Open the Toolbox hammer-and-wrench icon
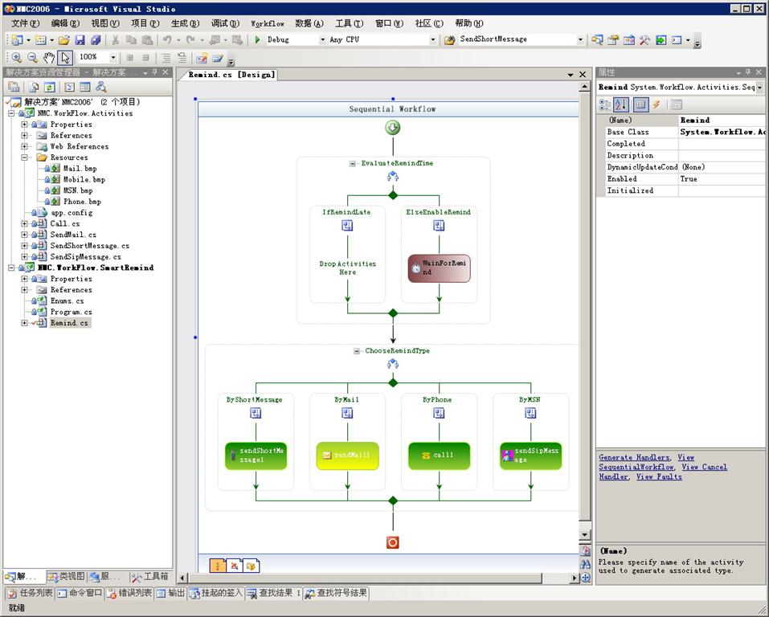 644,39
